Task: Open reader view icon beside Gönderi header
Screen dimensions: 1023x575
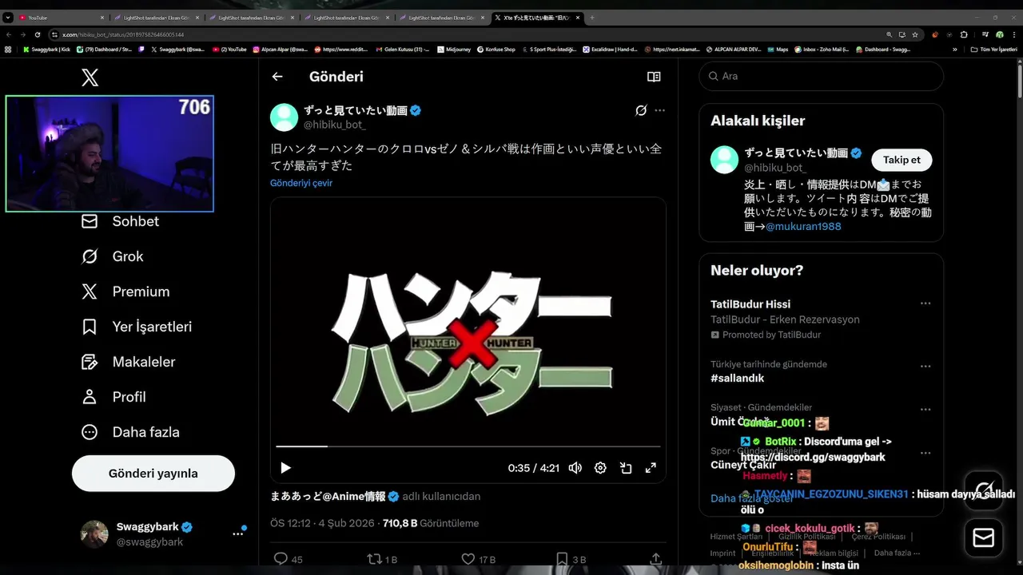Action: (x=654, y=77)
